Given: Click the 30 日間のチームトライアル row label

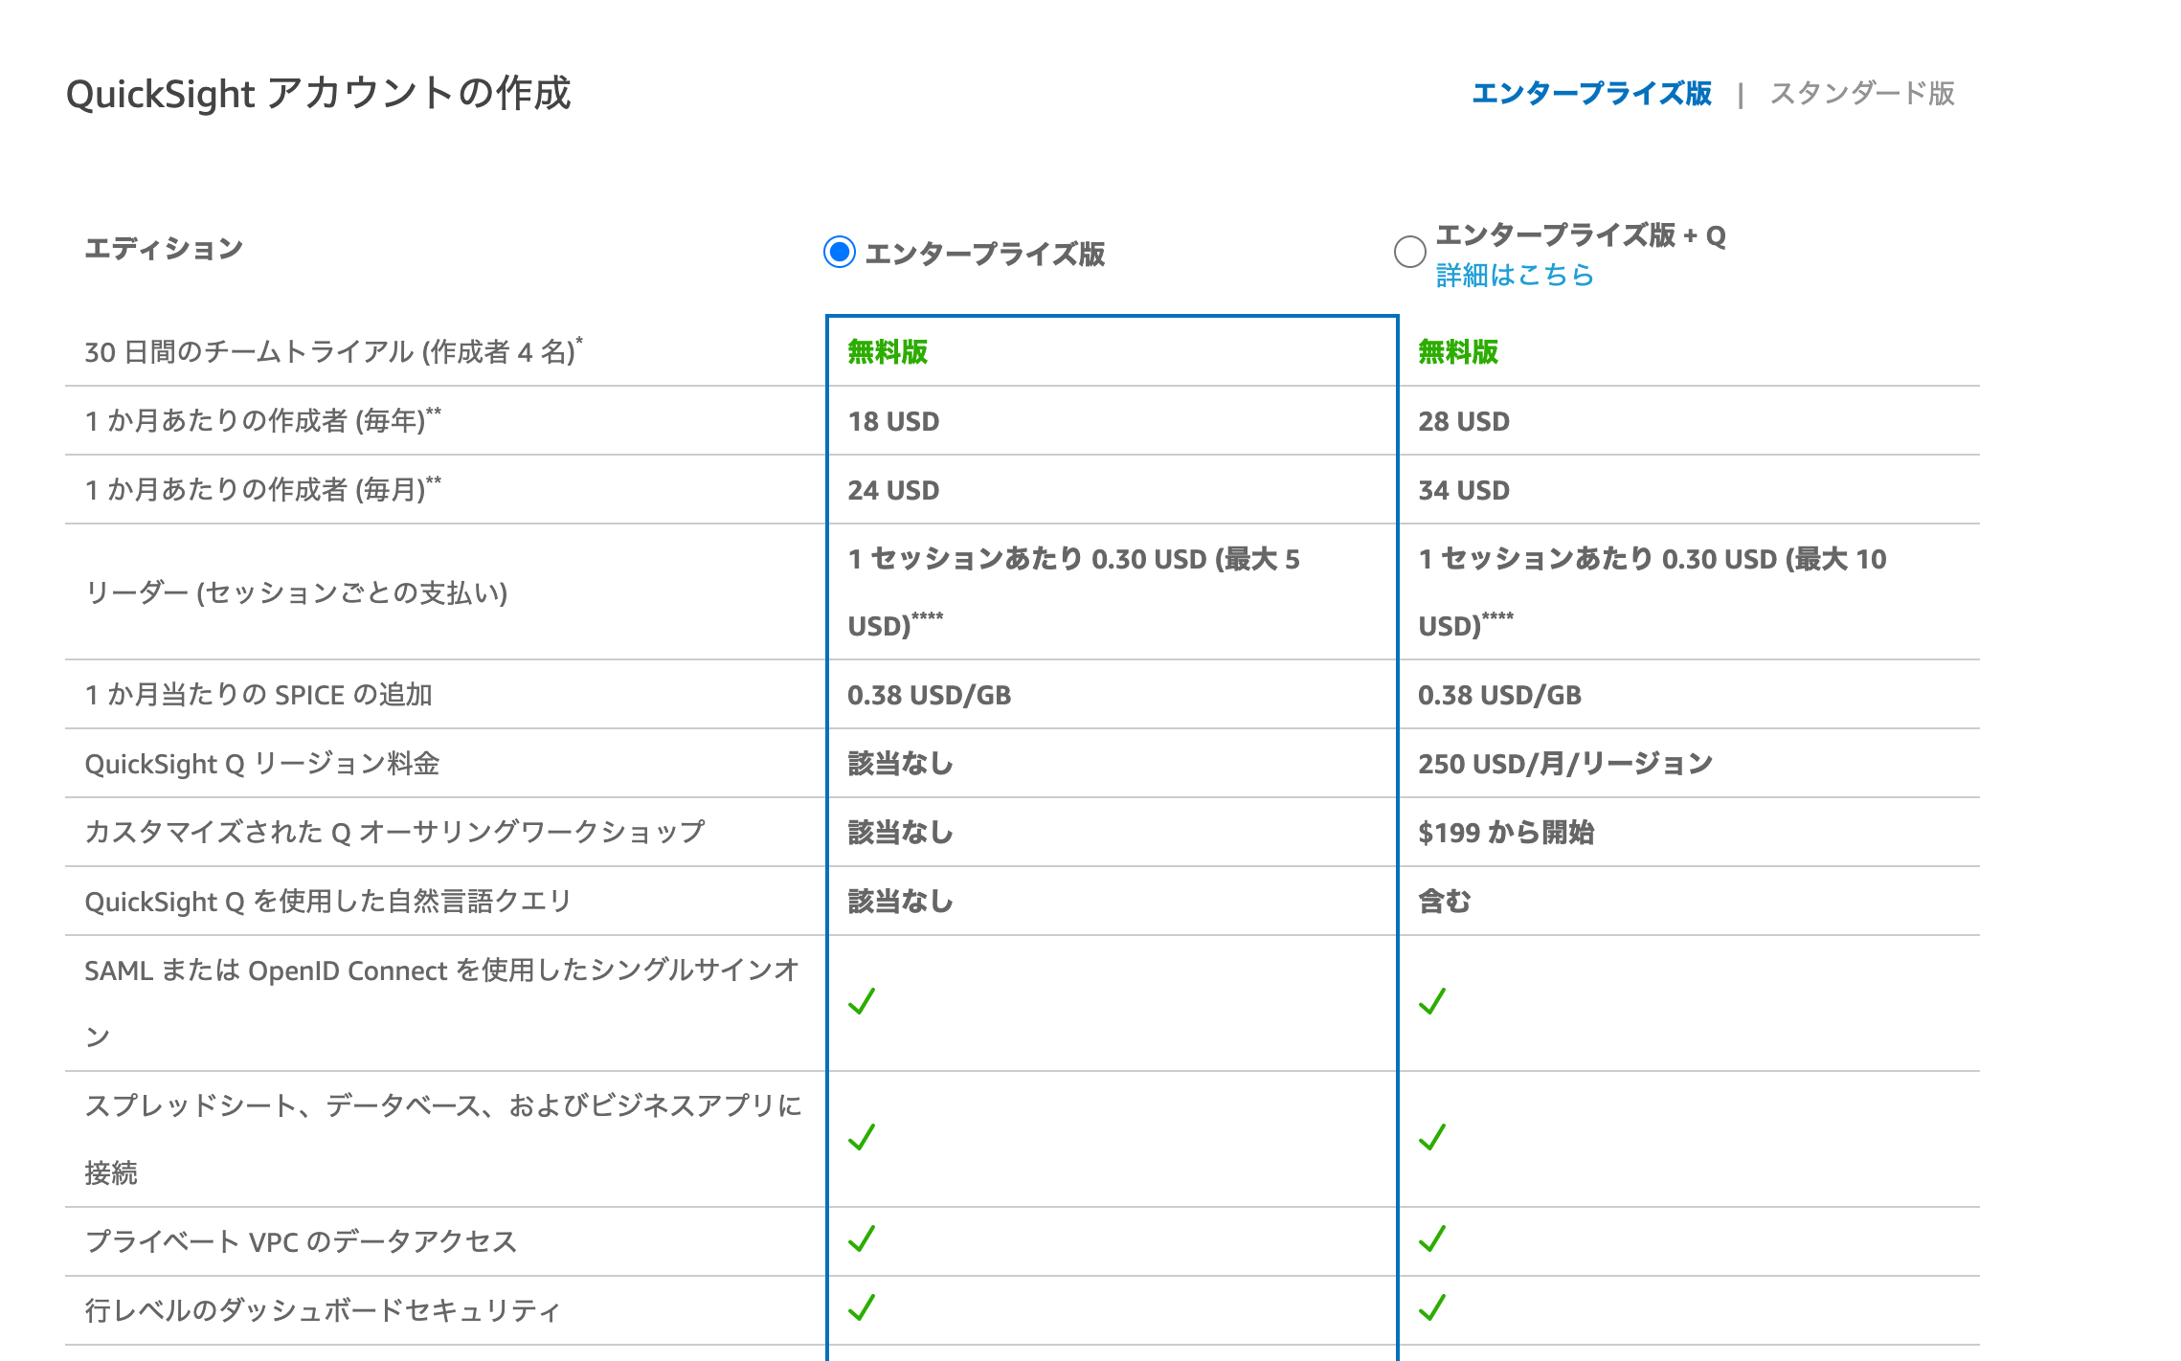Looking at the screenshot, I should pyautogui.click(x=333, y=351).
